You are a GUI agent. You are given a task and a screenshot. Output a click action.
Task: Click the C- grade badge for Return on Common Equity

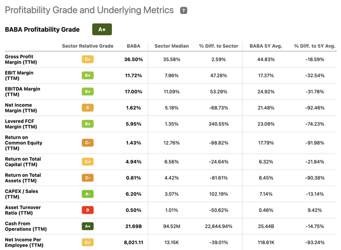click(88, 143)
